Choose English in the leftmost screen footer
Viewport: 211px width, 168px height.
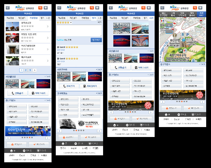tap(22, 155)
